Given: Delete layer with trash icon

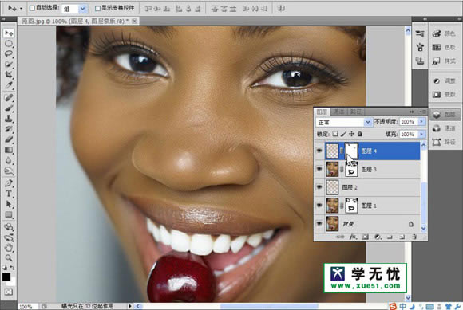Looking at the screenshot, I should point(414,237).
